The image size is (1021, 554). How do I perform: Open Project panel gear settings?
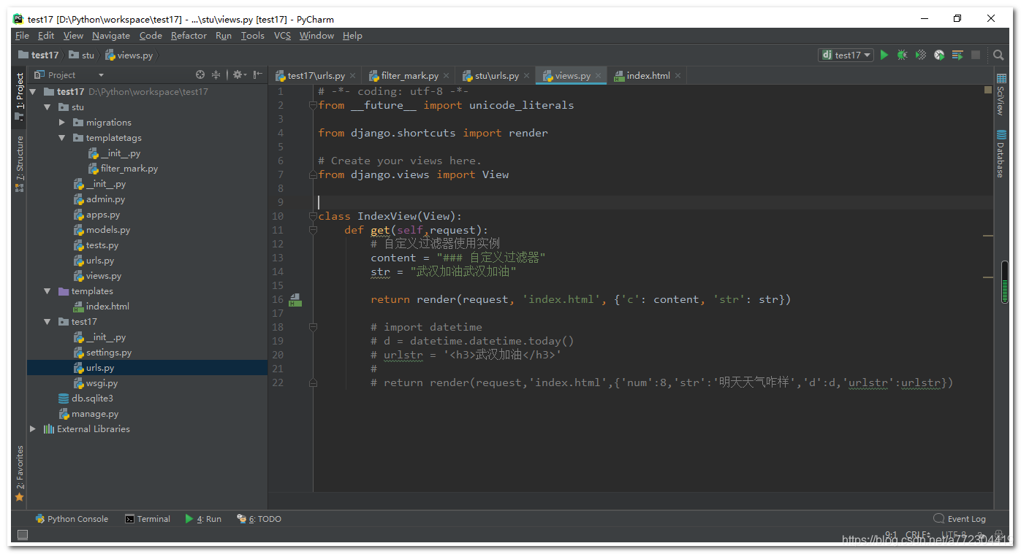coord(238,74)
